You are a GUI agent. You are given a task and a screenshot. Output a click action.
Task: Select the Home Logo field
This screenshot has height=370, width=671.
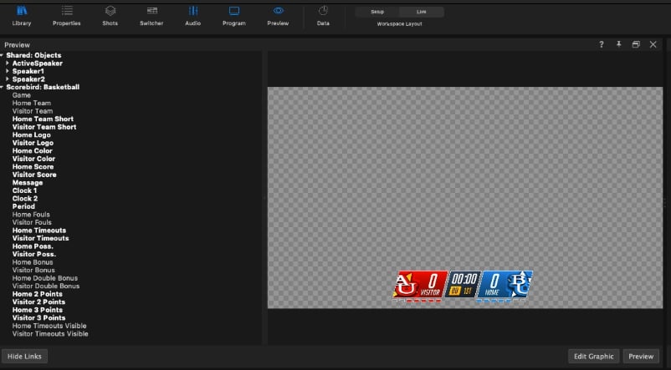[x=31, y=135]
